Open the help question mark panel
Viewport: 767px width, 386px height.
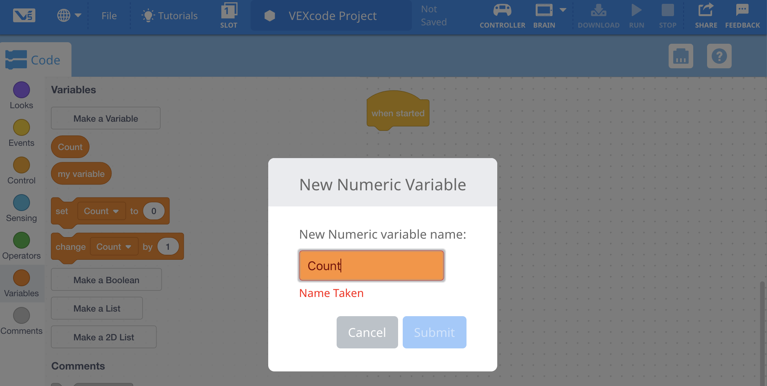click(x=719, y=56)
